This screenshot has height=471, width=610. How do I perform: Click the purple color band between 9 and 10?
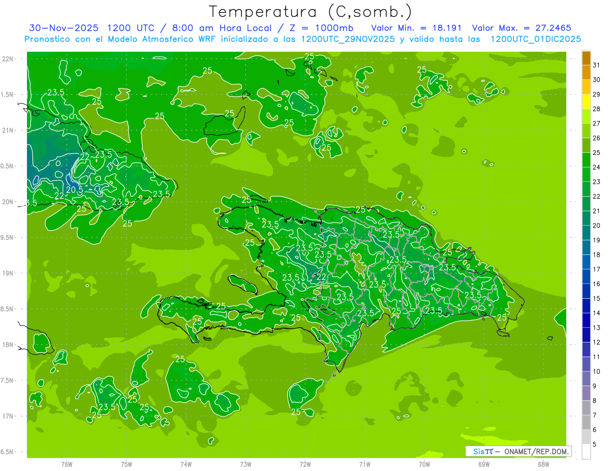tap(586, 379)
